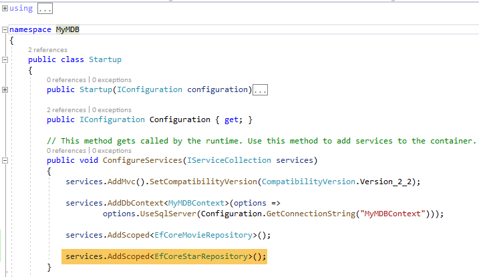Image resolution: width=479 pixels, height=277 pixels.
Task: Expand the Startup constructor body
Action: click(x=5, y=89)
